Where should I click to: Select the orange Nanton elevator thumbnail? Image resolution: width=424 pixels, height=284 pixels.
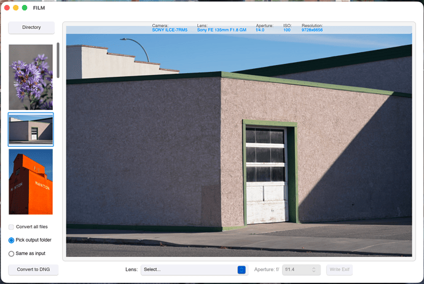tap(31, 182)
